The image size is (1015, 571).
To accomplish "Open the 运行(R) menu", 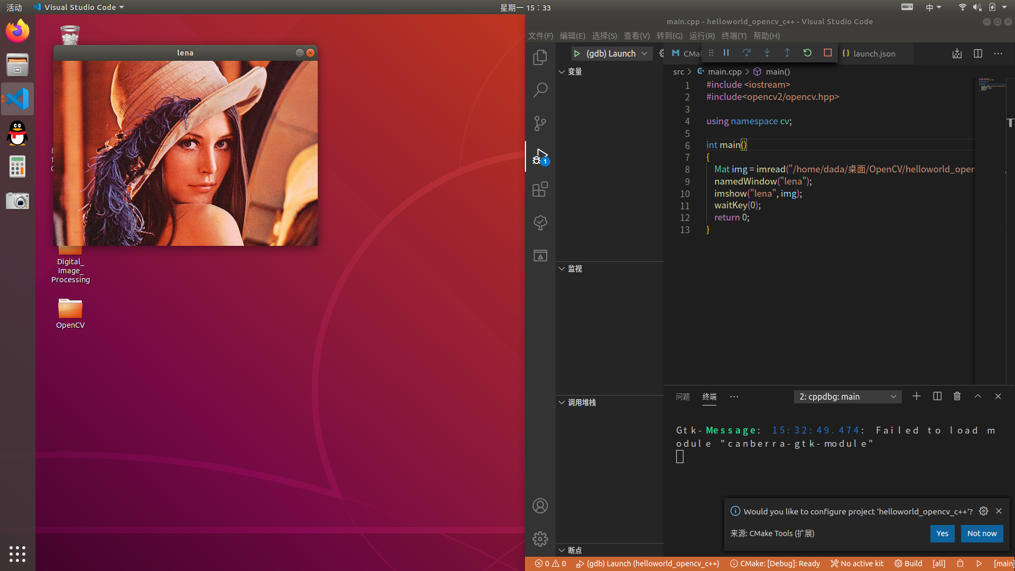I will tap(702, 36).
